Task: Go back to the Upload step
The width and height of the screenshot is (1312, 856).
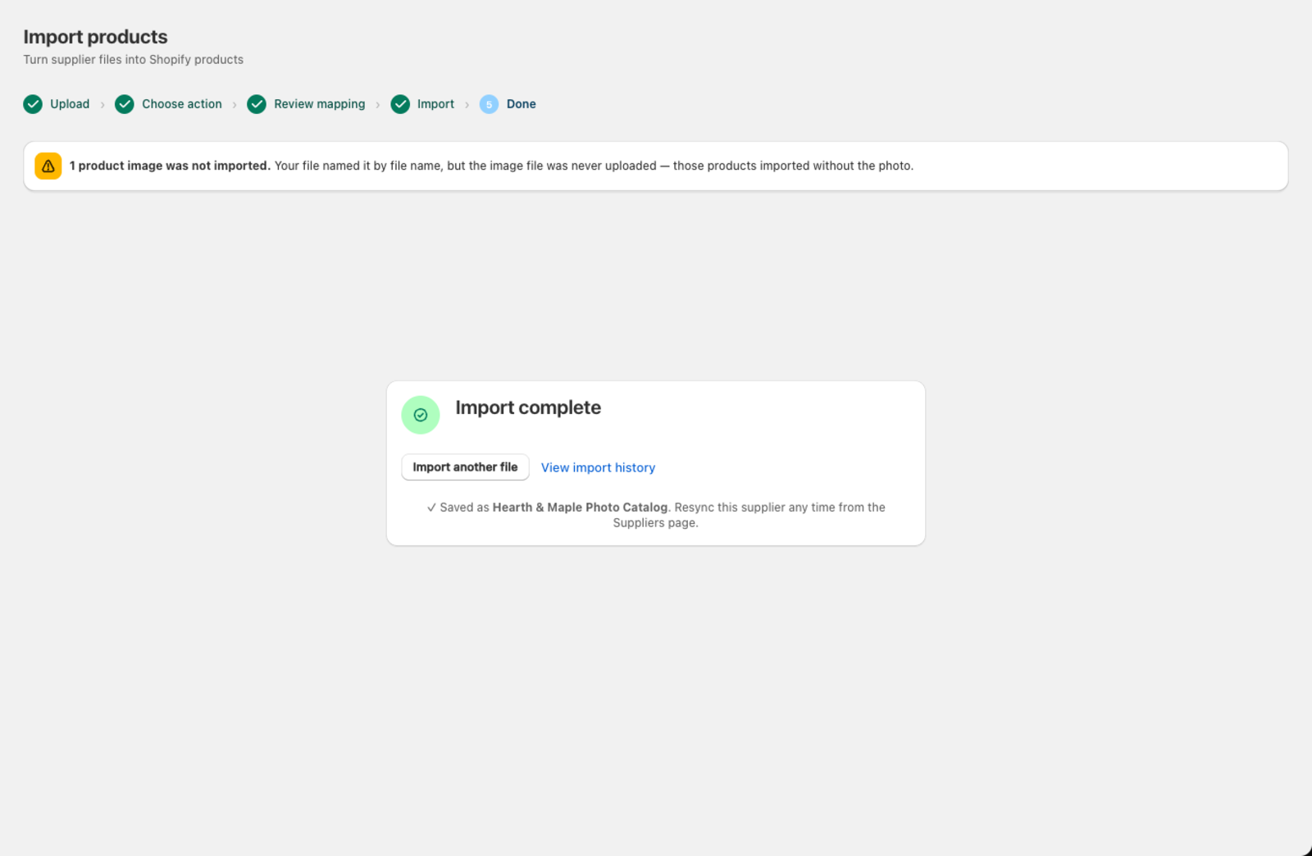Action: [x=70, y=104]
